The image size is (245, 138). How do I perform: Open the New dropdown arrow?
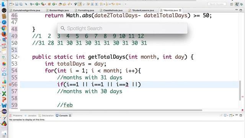coord(13,4)
